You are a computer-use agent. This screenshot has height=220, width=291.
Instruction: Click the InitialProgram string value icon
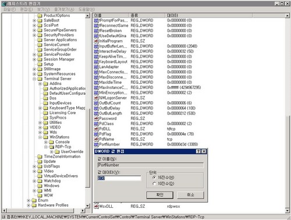tap(96, 41)
